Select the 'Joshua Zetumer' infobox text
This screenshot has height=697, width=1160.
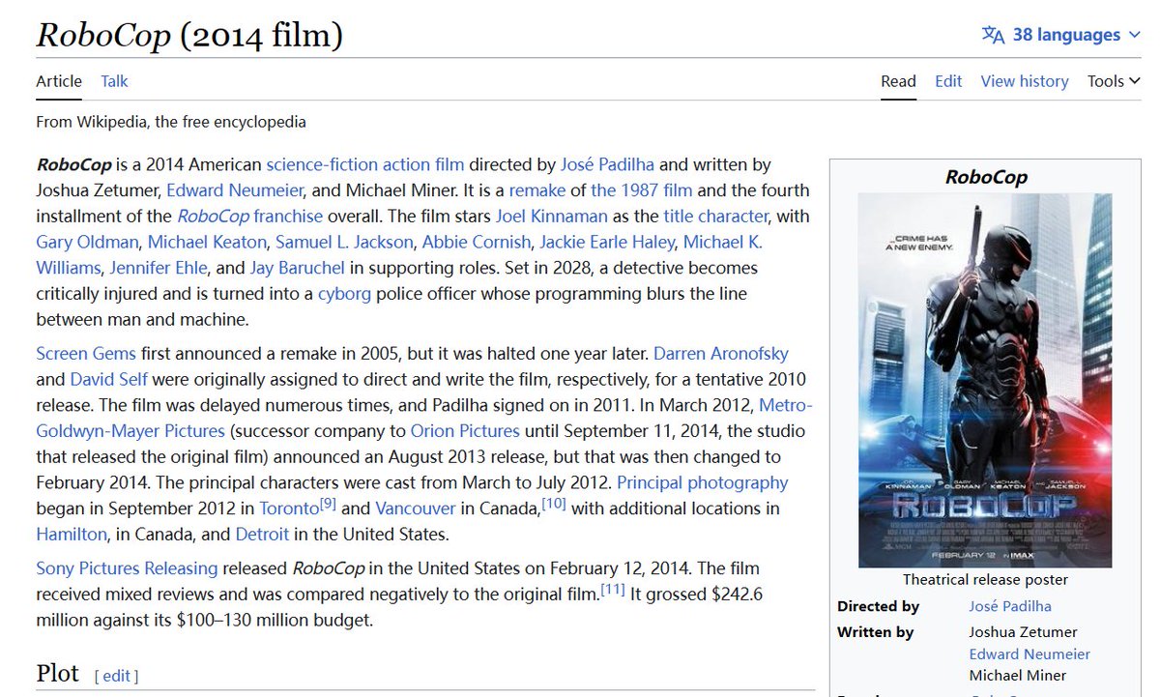[x=1023, y=631]
